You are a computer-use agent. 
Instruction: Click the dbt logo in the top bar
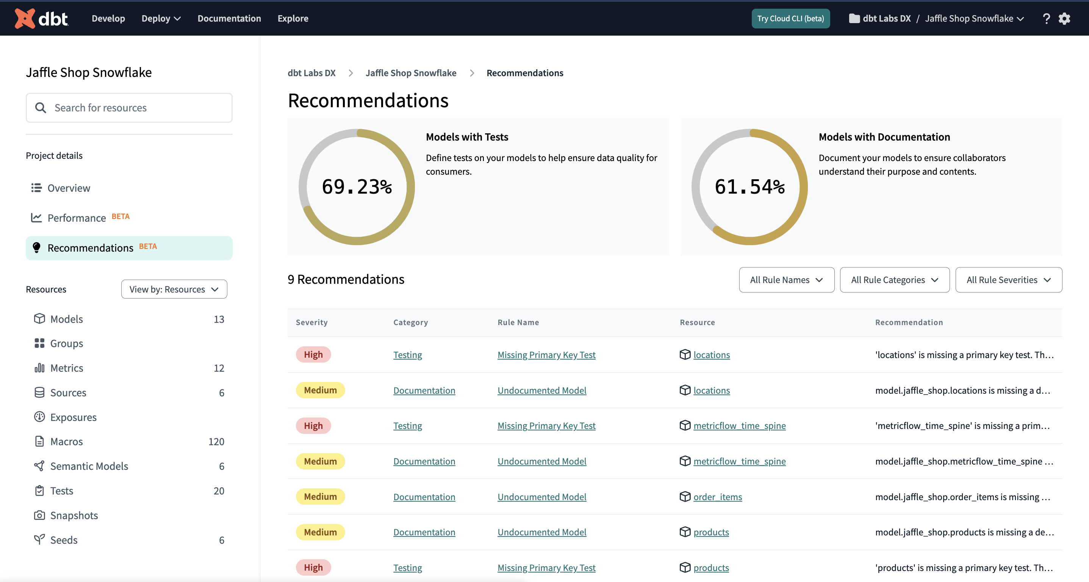(x=42, y=18)
